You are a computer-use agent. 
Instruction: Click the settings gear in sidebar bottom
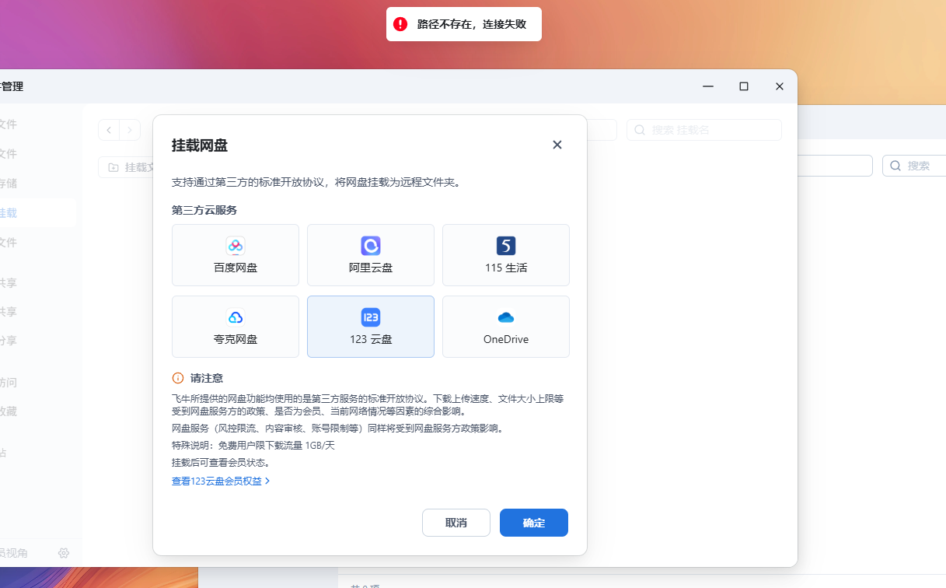(x=64, y=553)
